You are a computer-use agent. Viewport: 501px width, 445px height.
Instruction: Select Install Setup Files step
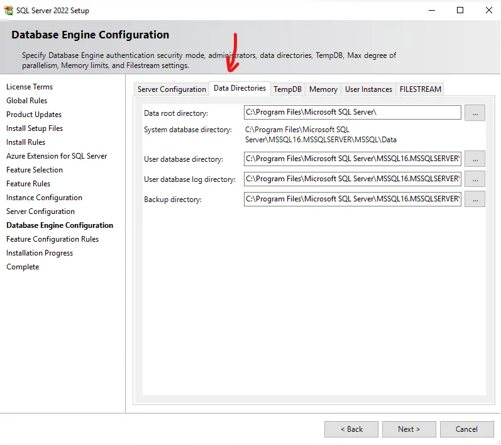(35, 128)
